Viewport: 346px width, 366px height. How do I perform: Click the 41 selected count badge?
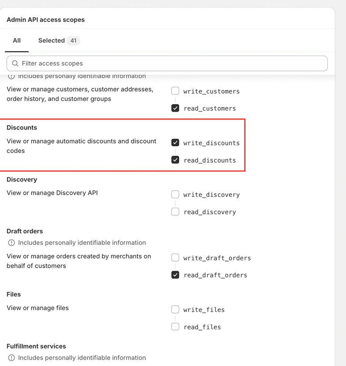[73, 41]
